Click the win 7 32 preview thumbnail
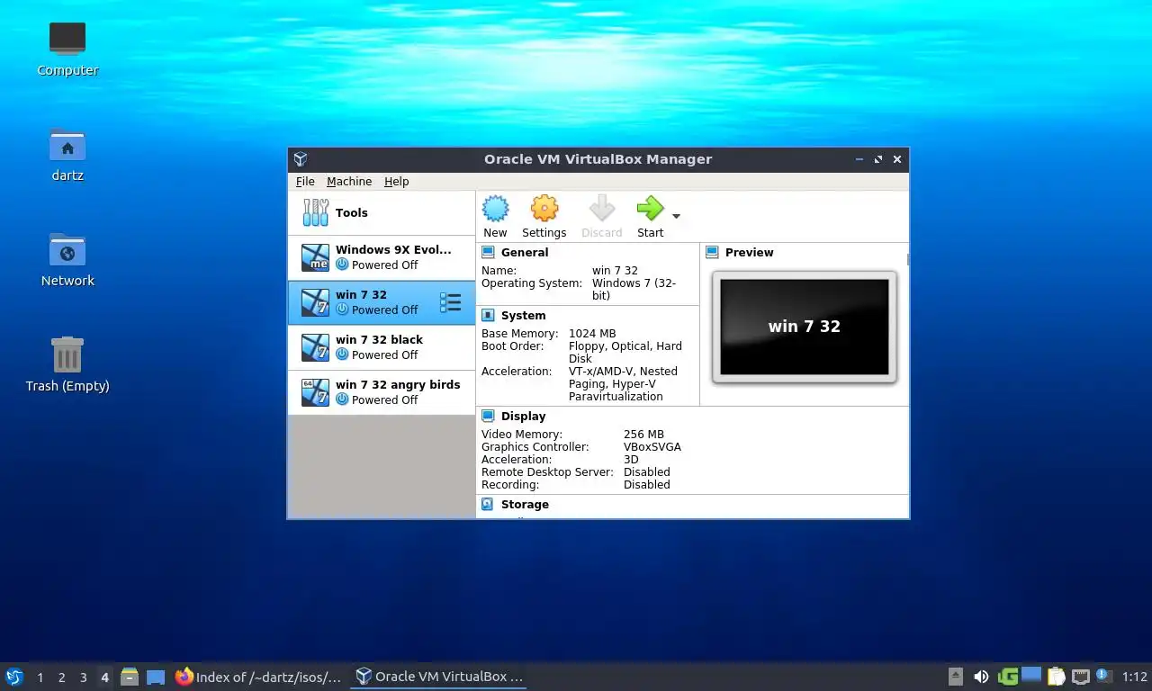Screen dimensions: 1152x691 coord(805,327)
